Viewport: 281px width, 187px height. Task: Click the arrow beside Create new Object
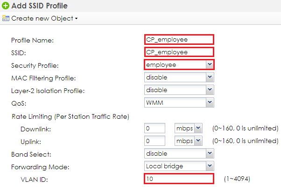tap(77, 19)
